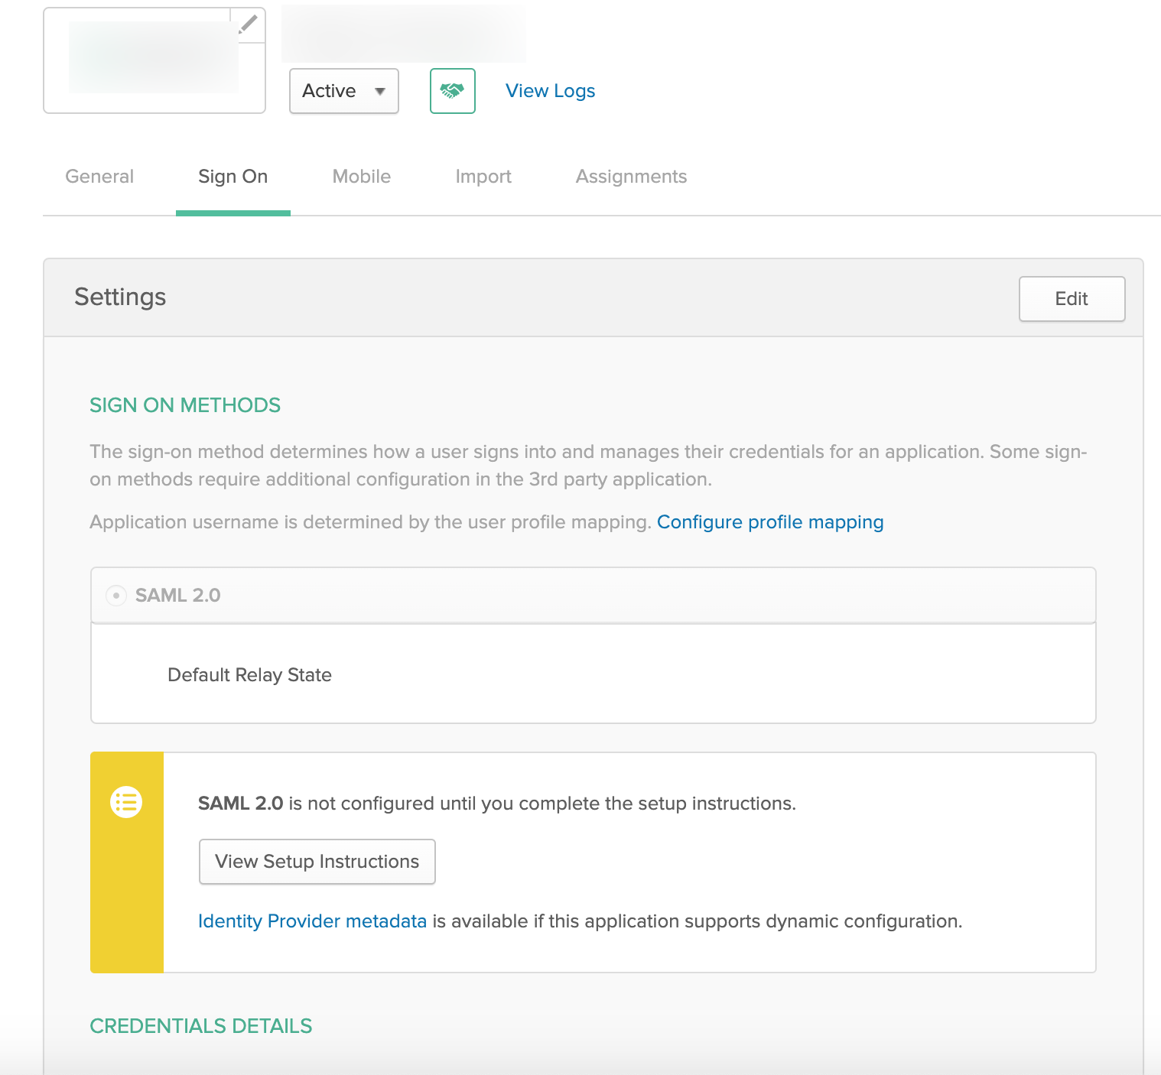Click the blurred application logo thumbnail

pyautogui.click(x=154, y=58)
